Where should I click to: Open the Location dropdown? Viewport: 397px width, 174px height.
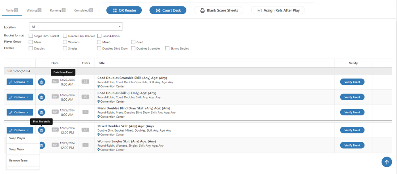[76, 27]
